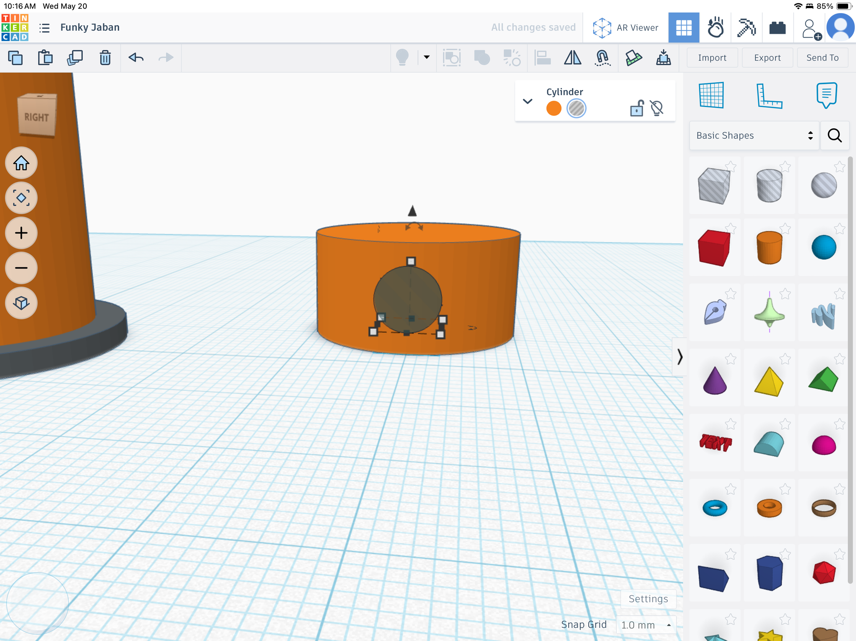
Task: Delete selection with trash icon
Action: (x=105, y=58)
